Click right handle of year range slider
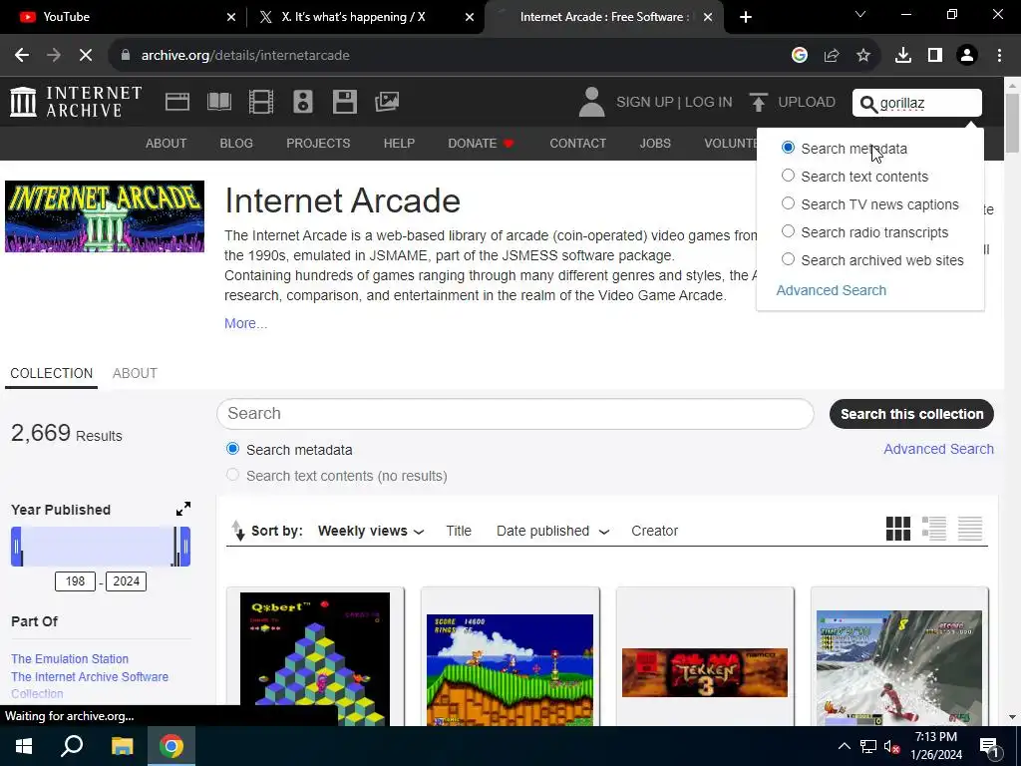This screenshot has height=766, width=1021. pyautogui.click(x=184, y=547)
